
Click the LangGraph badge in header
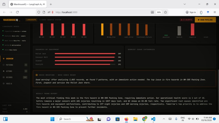point(31,20)
